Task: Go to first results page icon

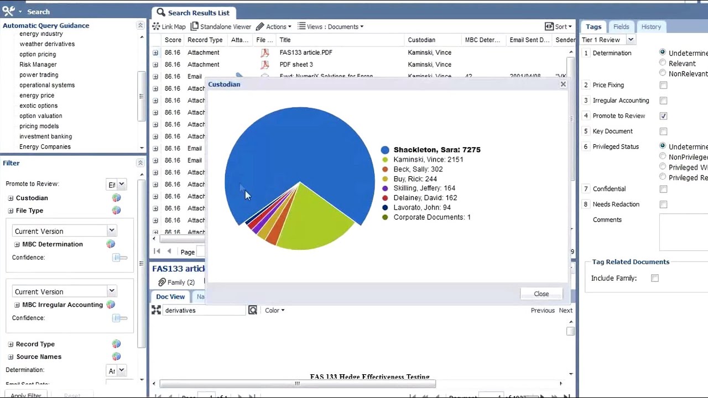Action: tap(157, 252)
